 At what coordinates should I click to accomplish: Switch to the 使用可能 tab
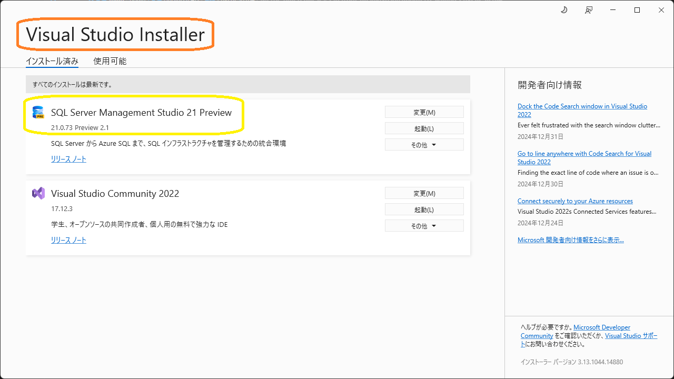(x=110, y=61)
